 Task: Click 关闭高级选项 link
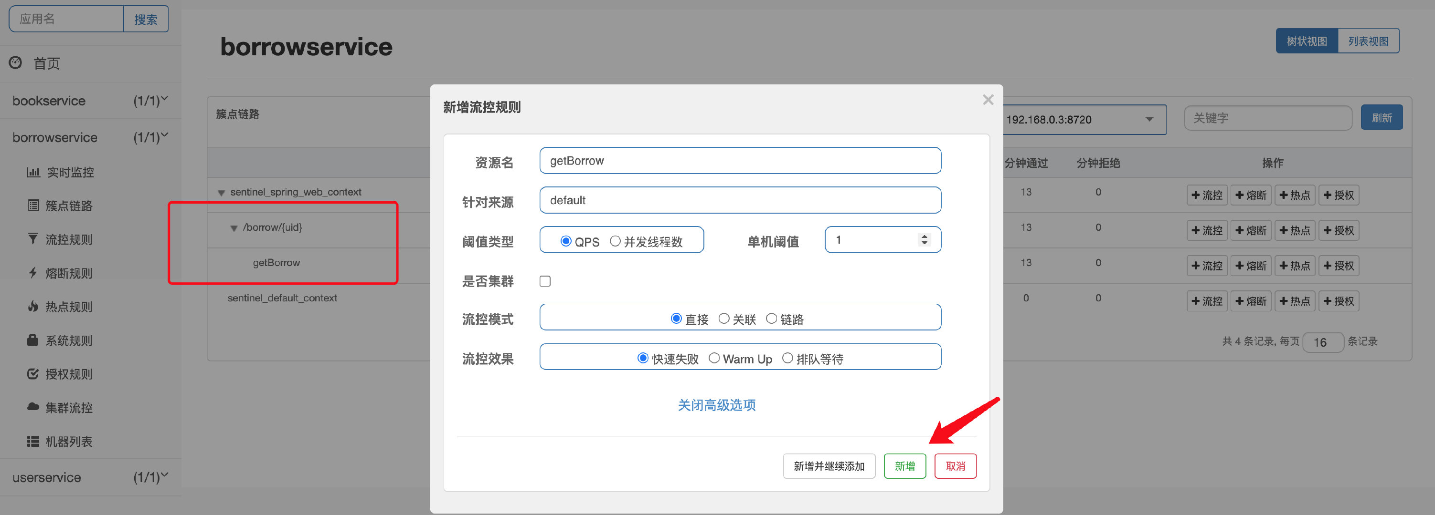(716, 405)
